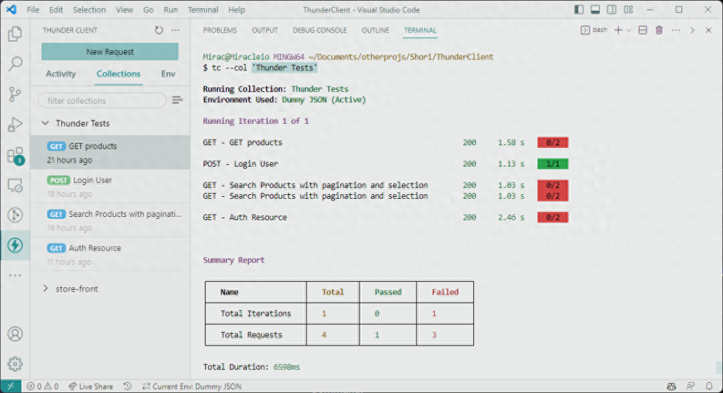
Task: Open the Edit menu
Action: [x=56, y=9]
